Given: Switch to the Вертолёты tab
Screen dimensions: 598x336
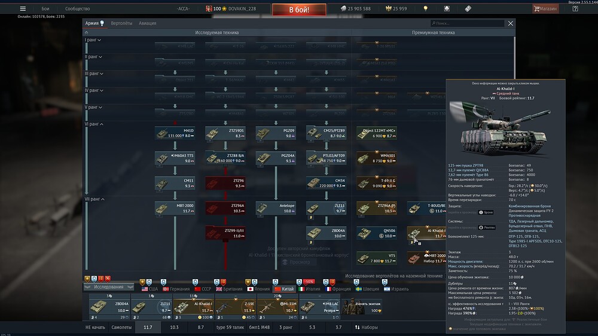Looking at the screenshot, I should 121,23.
